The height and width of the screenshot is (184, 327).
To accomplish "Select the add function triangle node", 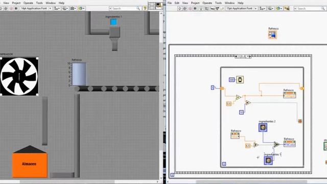I will click(x=239, y=97).
